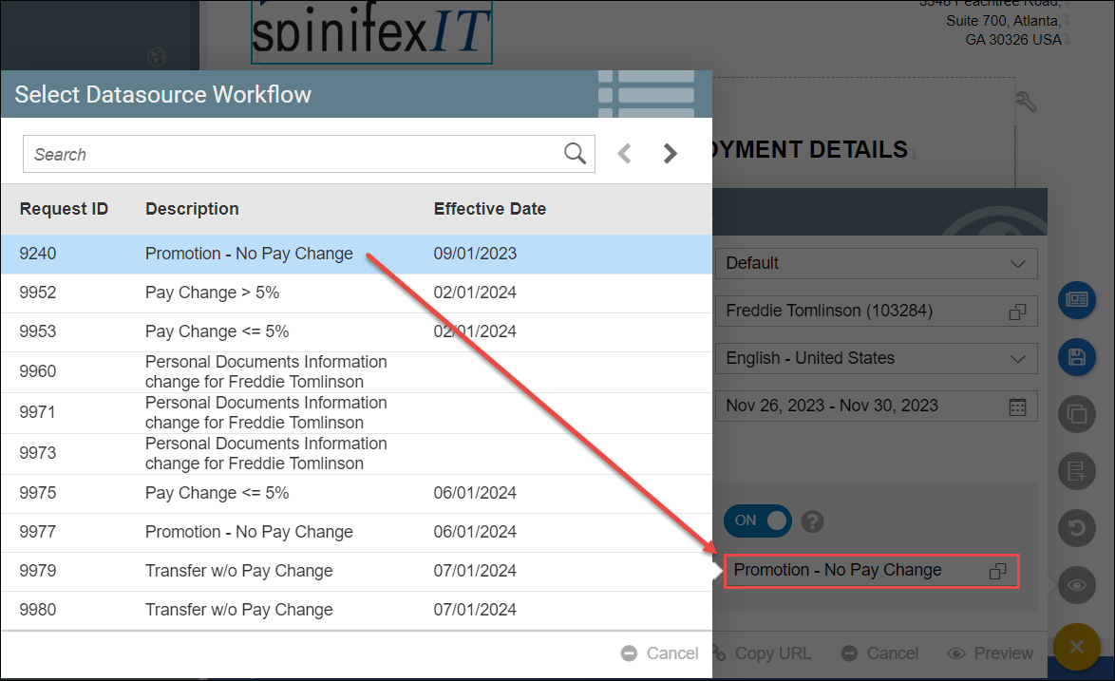Toggle the ON switch off
Viewport: 1115px width, 681px height.
758,520
